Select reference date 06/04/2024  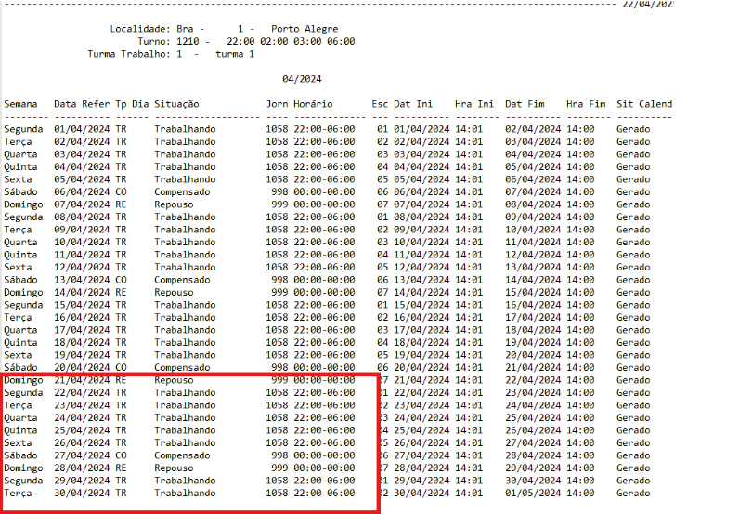pos(82,192)
